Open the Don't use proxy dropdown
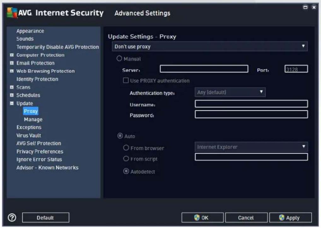This screenshot has width=321, height=228. coord(210,46)
